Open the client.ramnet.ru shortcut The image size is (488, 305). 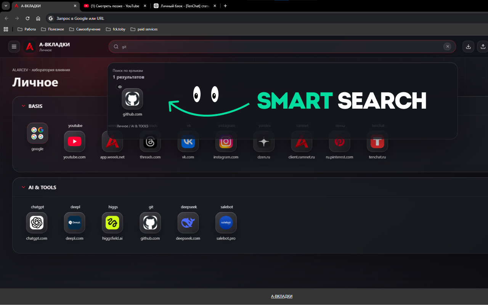coord(302,141)
